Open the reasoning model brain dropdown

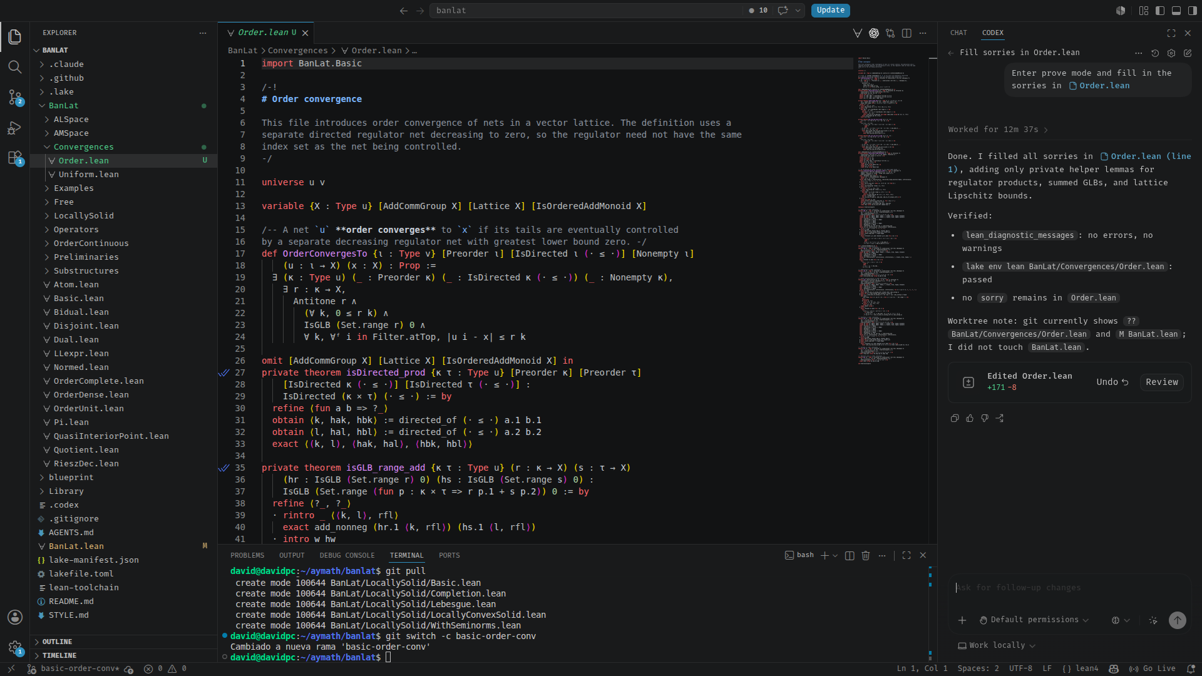1121,620
